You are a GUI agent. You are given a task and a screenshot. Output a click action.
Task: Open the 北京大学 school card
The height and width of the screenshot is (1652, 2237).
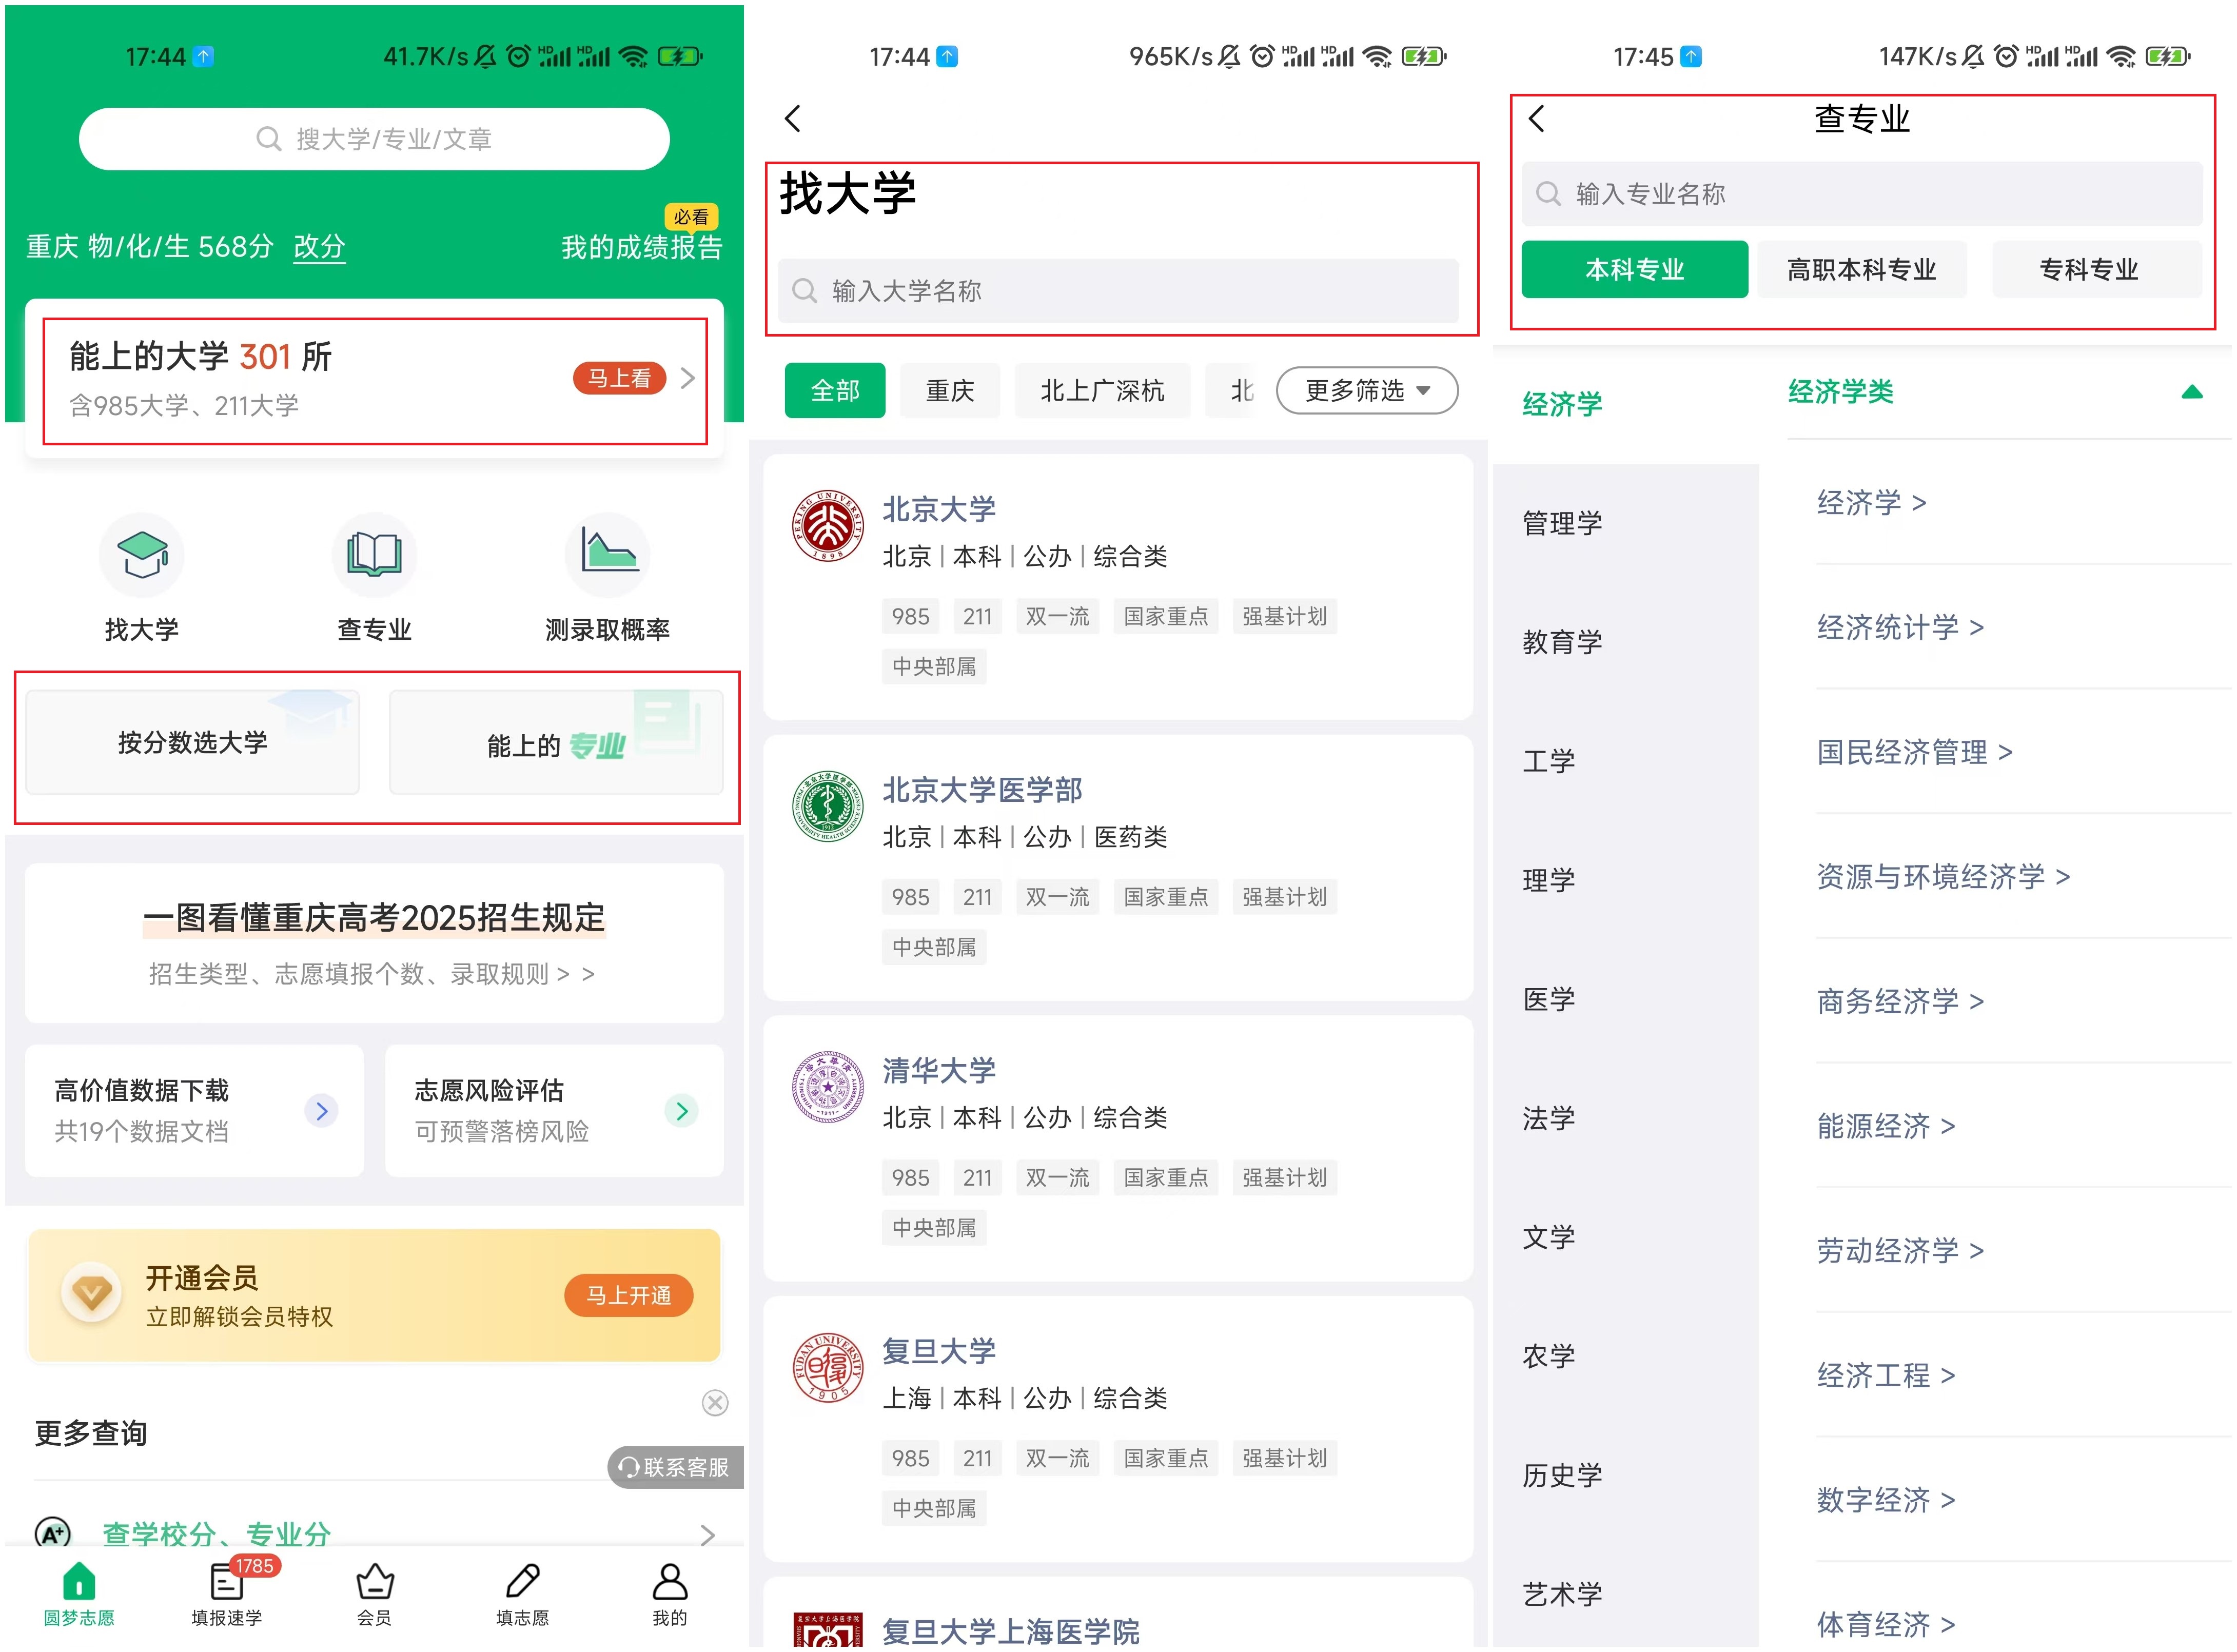coord(1118,587)
